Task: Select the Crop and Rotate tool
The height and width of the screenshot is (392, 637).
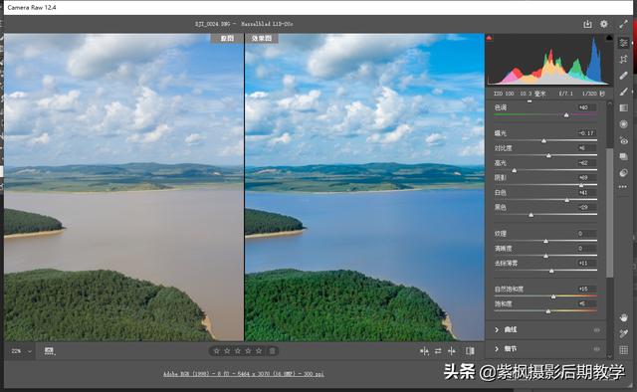Action: tap(624, 60)
